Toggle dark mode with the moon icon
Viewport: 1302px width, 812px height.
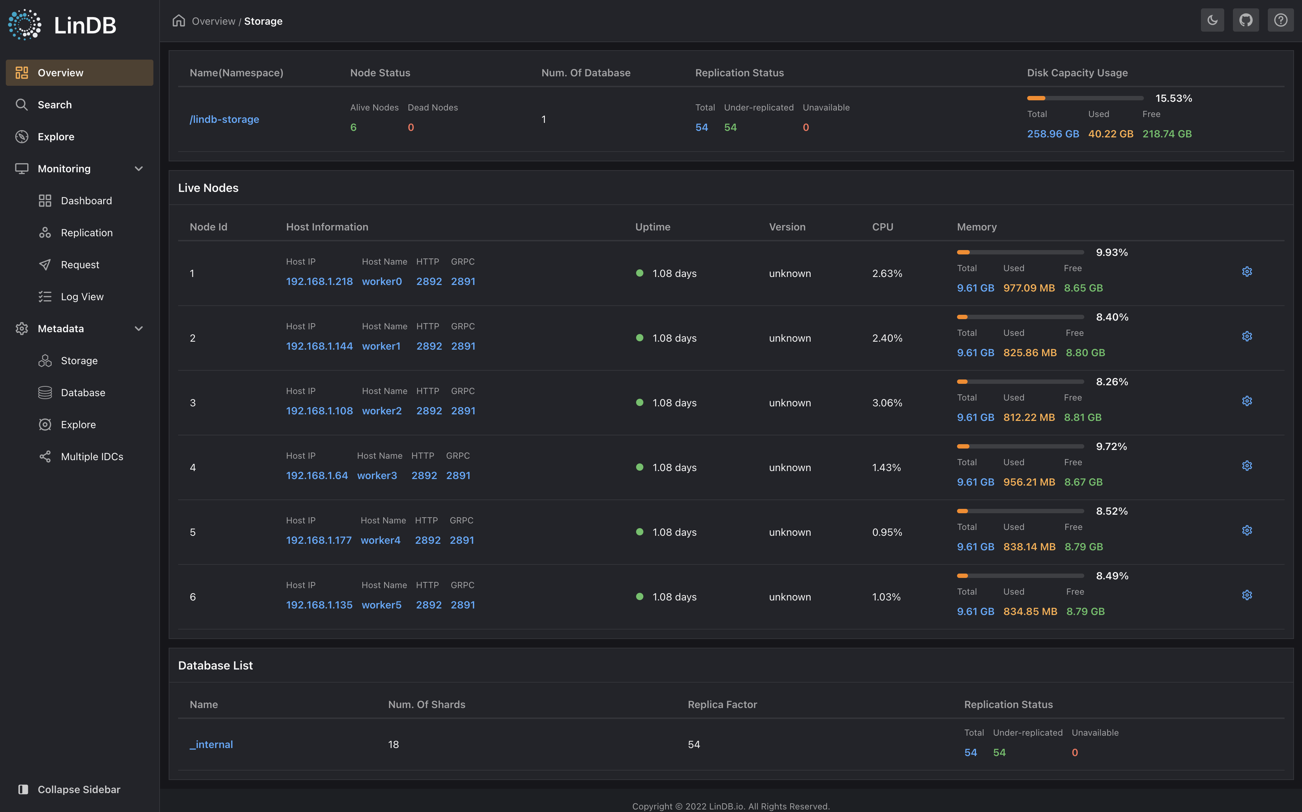(x=1212, y=20)
